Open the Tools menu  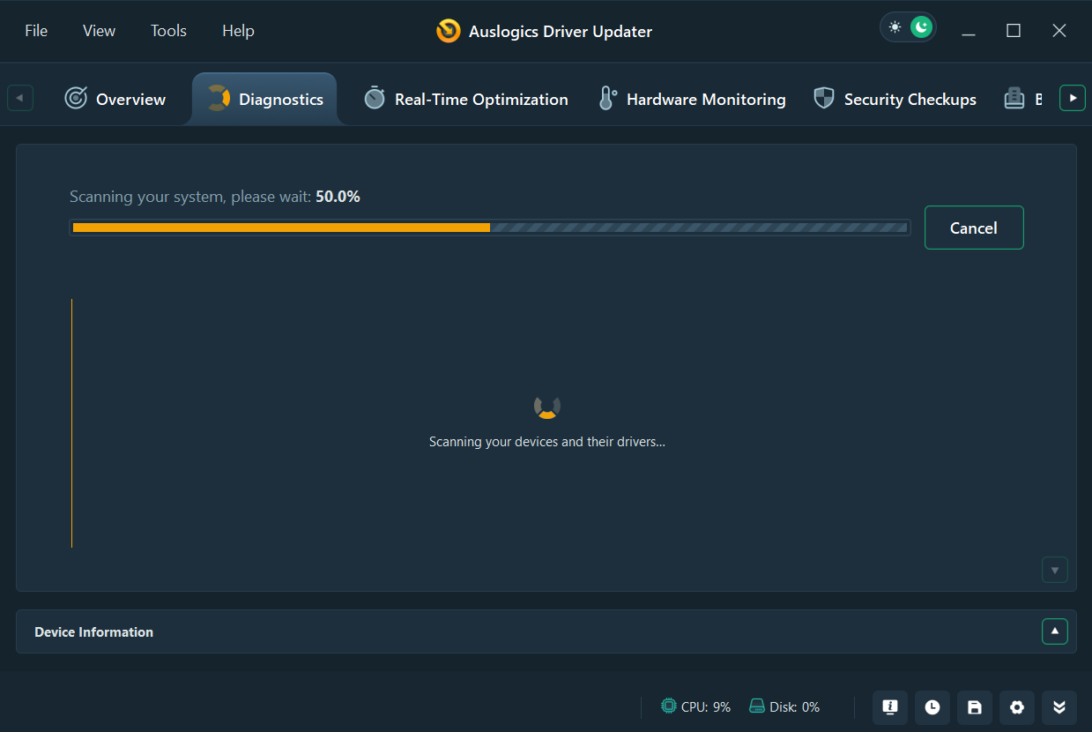pos(168,31)
